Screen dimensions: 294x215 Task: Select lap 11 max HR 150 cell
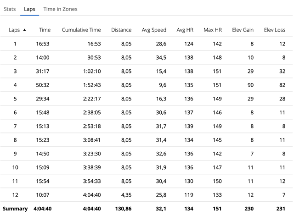217,181
